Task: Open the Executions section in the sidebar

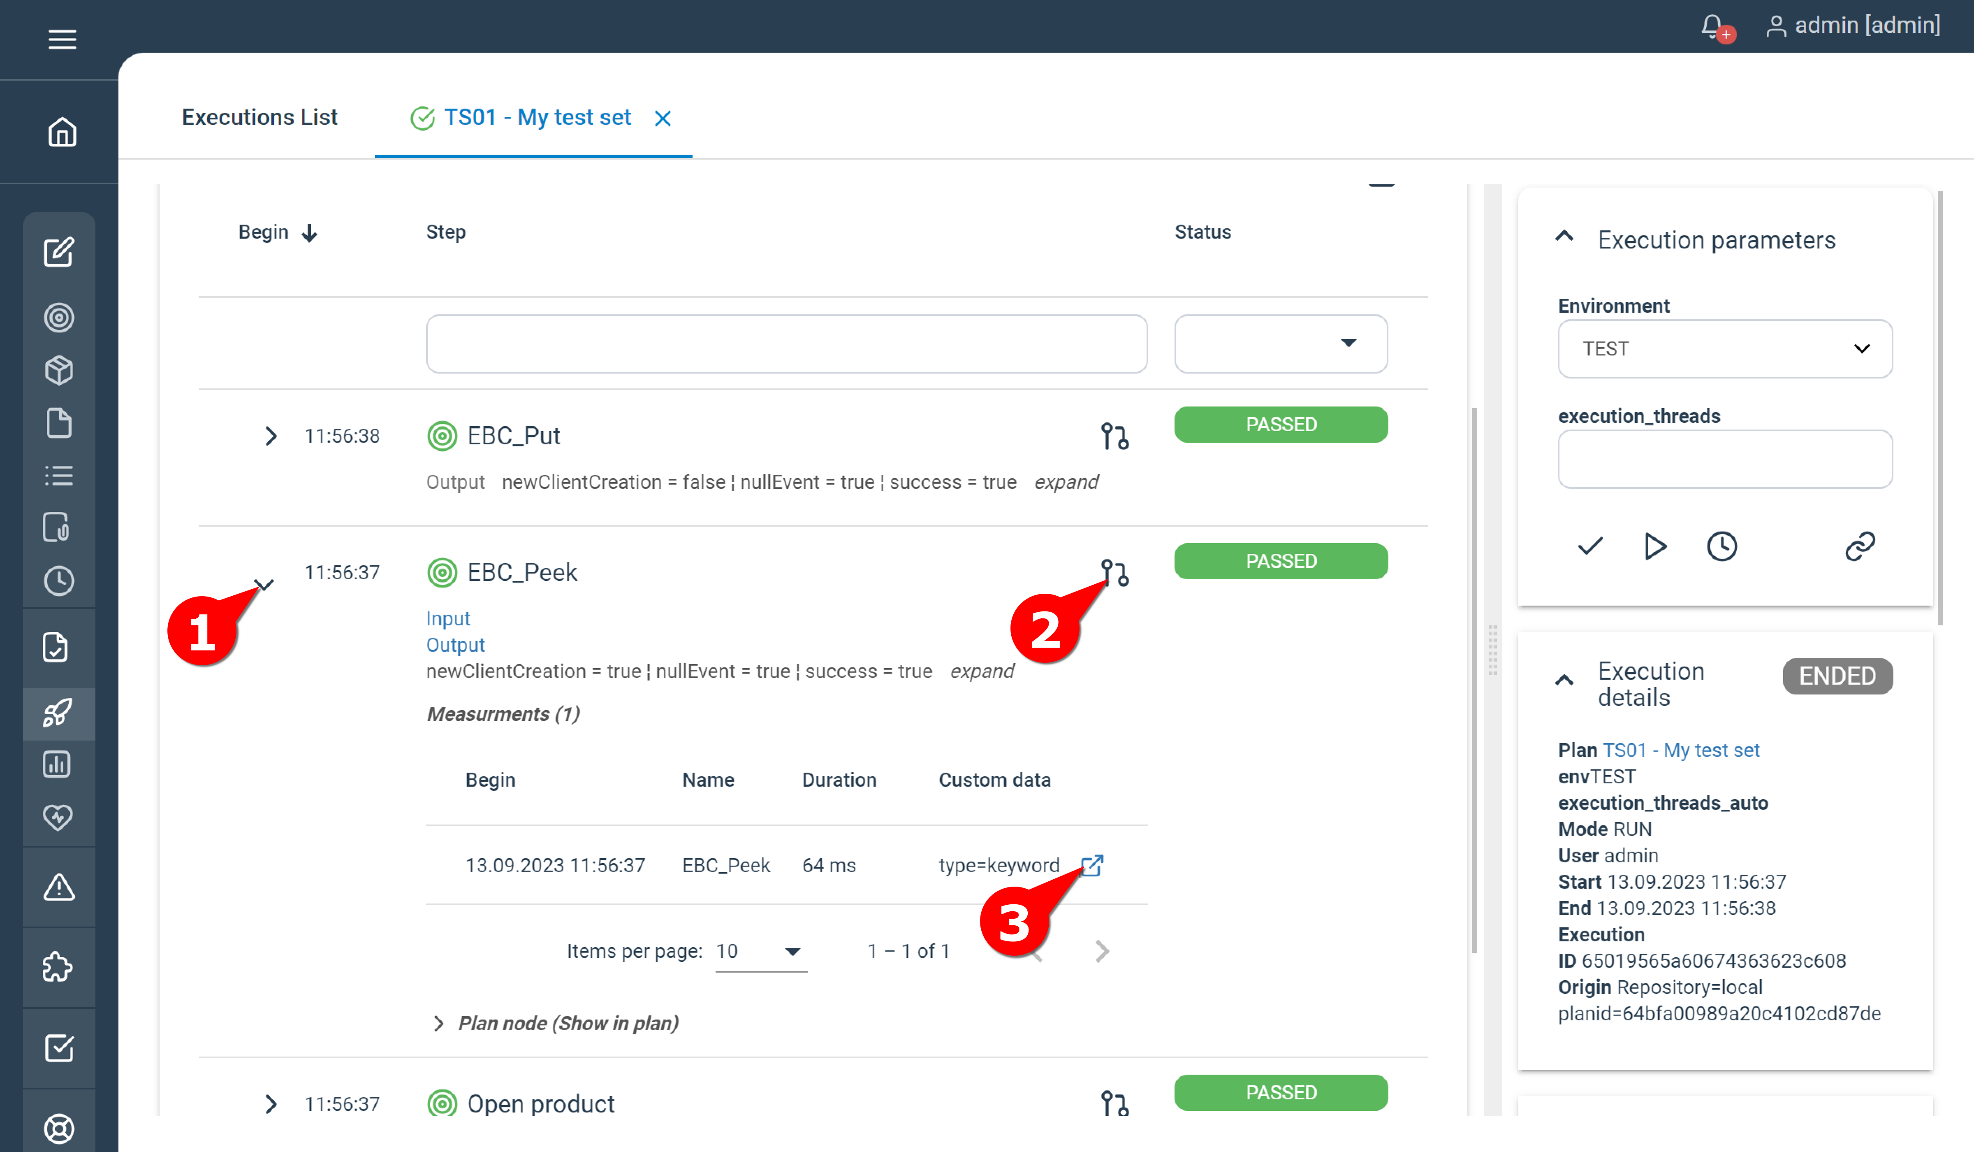Action: coord(59,713)
